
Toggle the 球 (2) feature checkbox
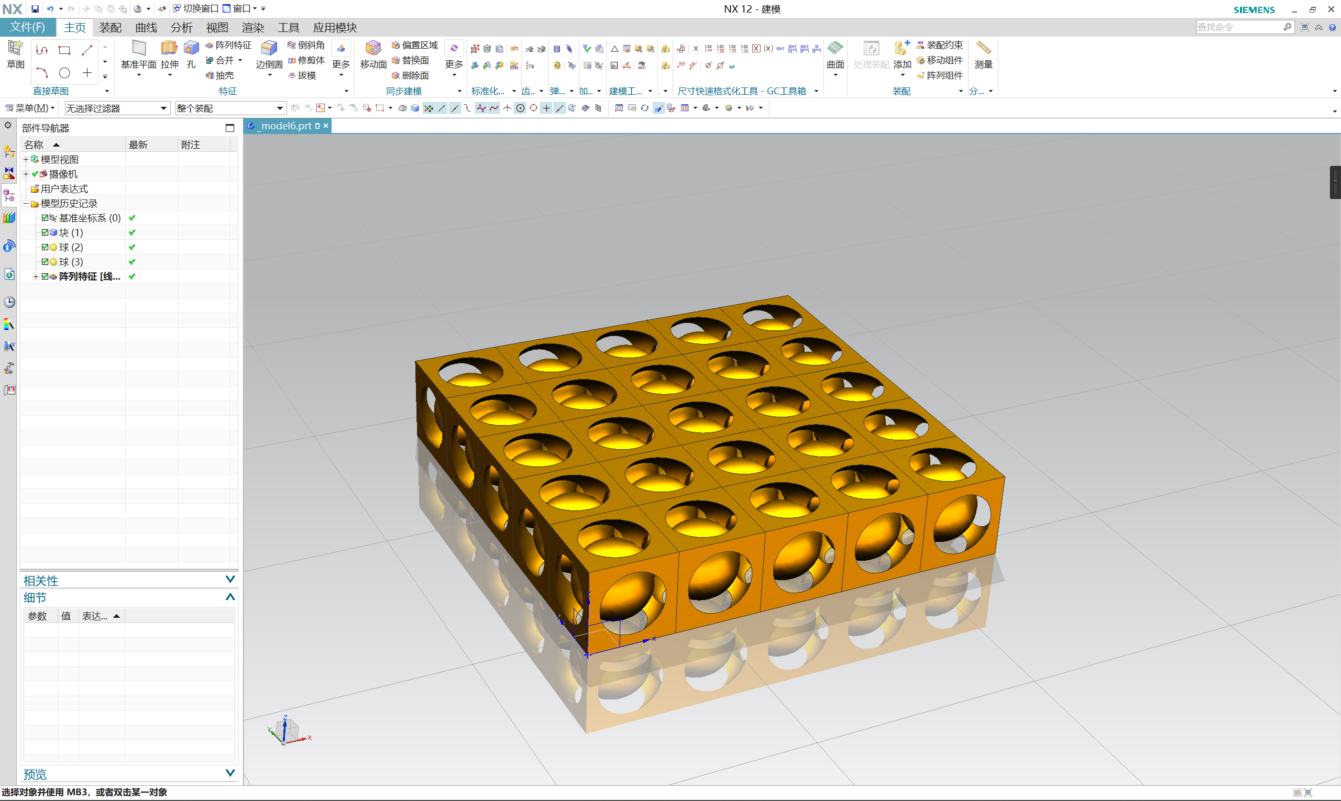pyautogui.click(x=45, y=247)
